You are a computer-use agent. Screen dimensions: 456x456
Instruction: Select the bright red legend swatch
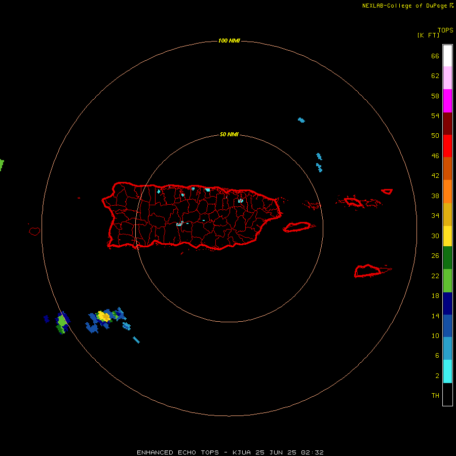[x=447, y=146]
